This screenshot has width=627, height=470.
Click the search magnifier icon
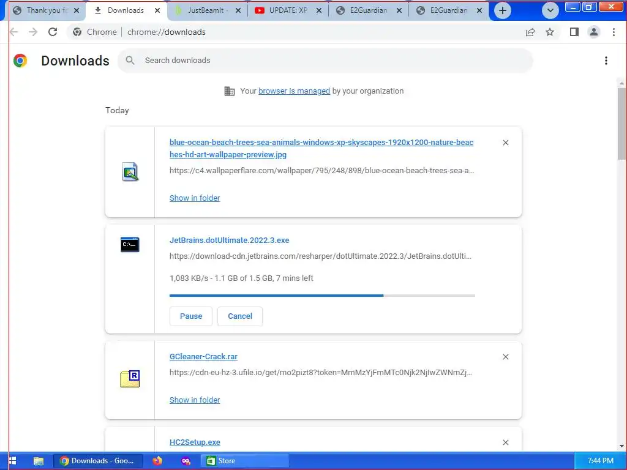tap(130, 61)
